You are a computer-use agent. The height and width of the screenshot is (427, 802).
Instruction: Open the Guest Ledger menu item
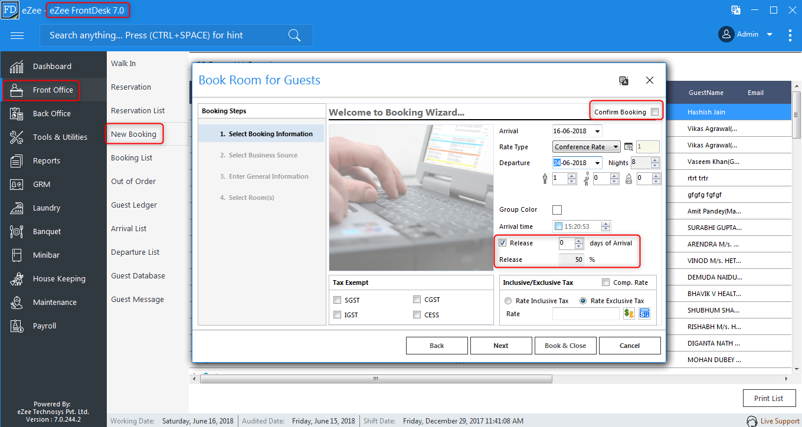pyautogui.click(x=134, y=205)
